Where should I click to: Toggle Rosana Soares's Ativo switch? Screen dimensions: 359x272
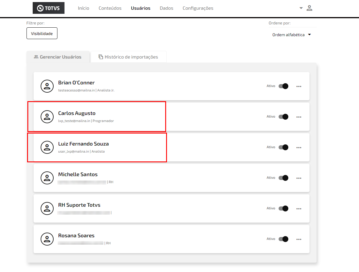(x=283, y=239)
